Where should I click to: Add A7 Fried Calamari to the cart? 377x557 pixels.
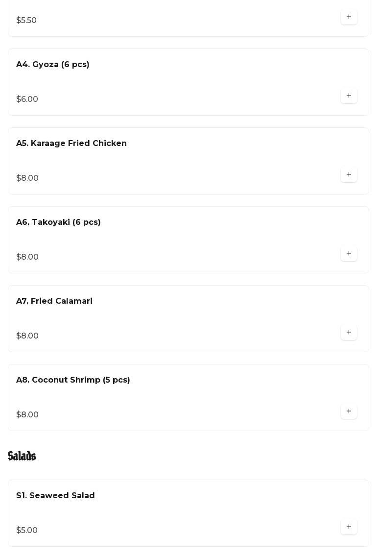point(349,333)
